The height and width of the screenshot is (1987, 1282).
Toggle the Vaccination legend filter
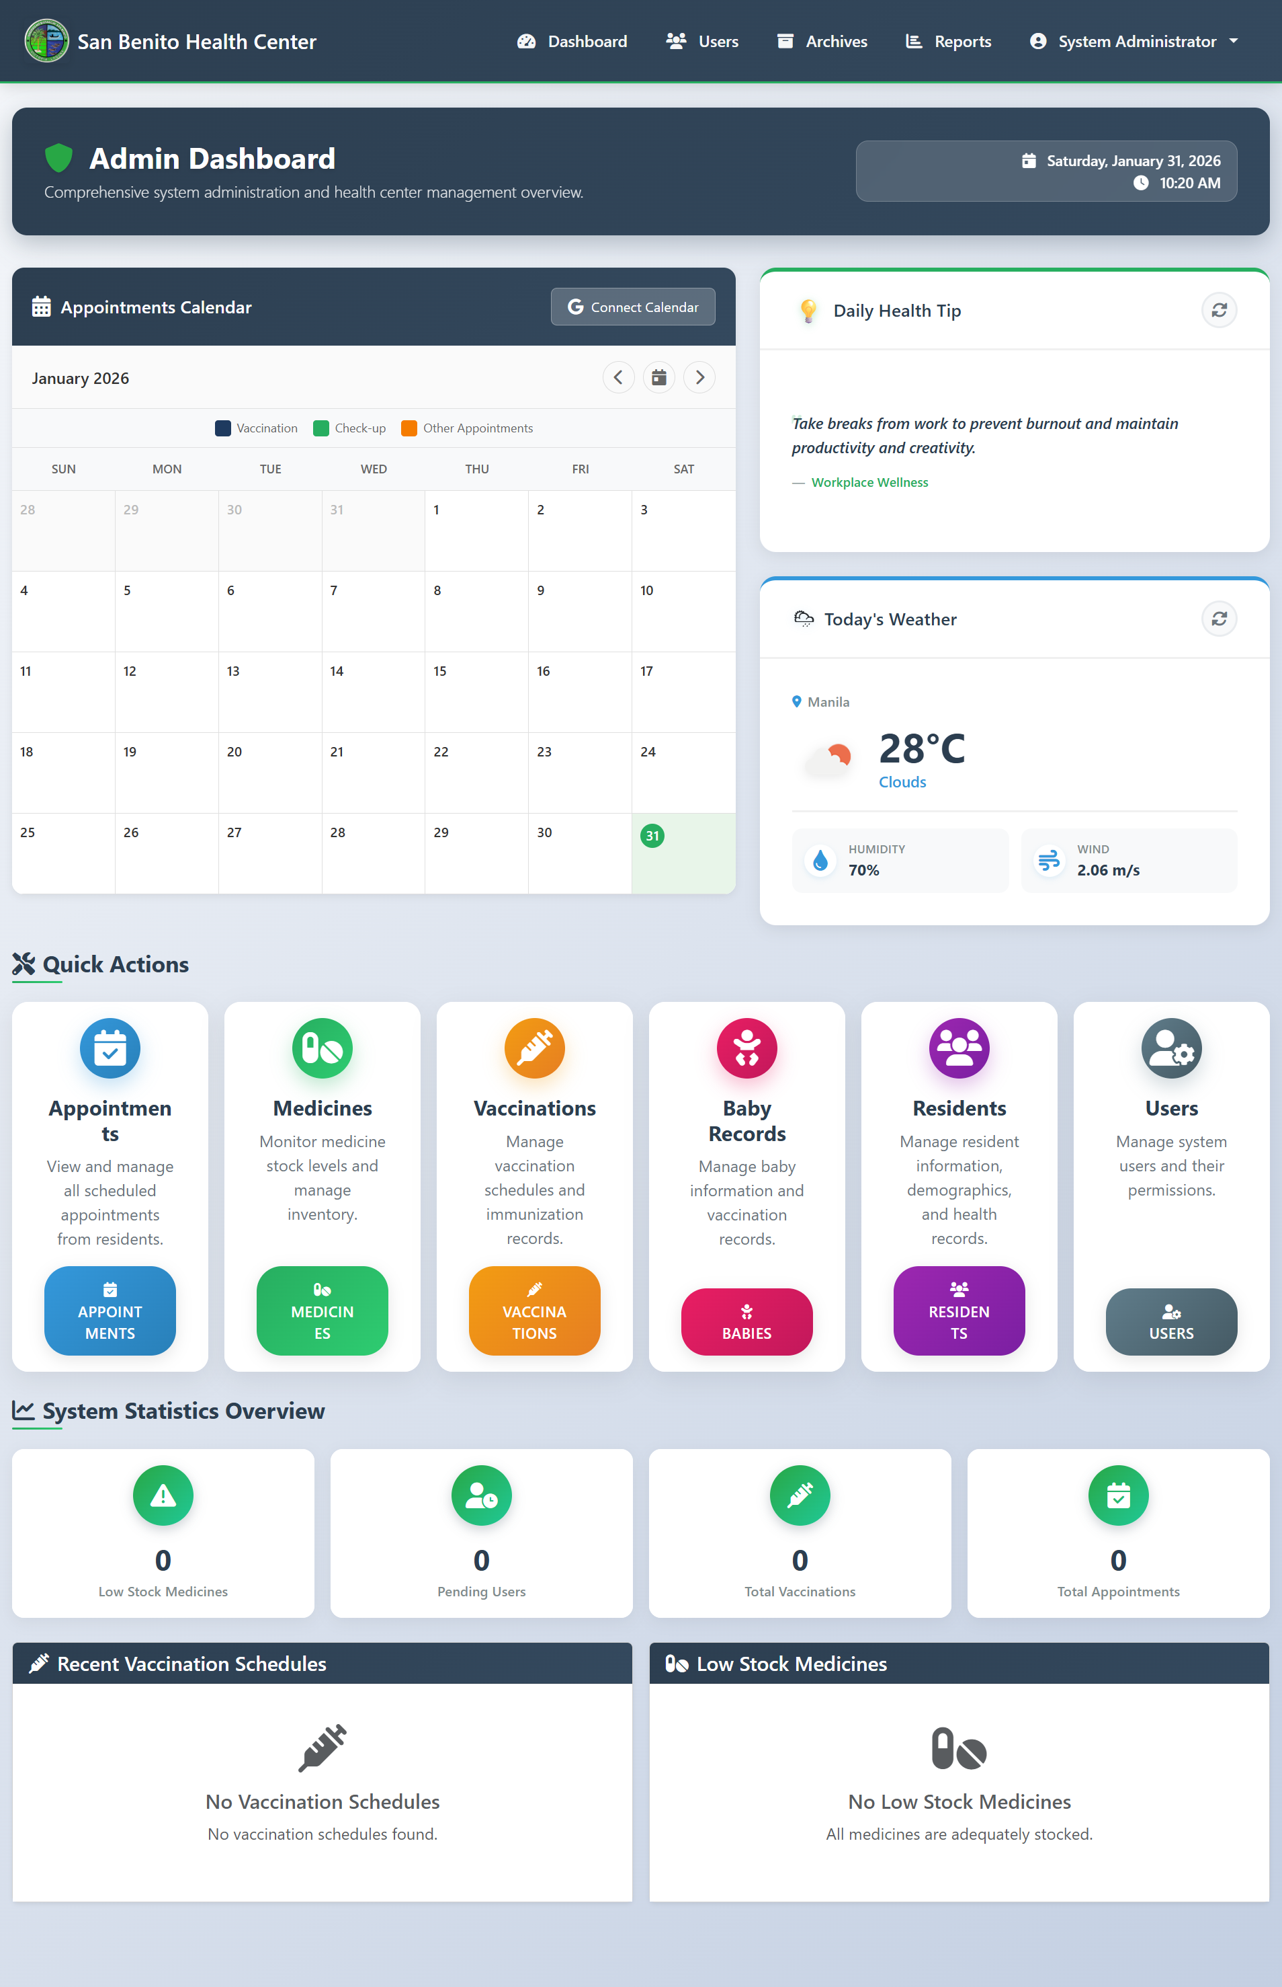pos(255,428)
